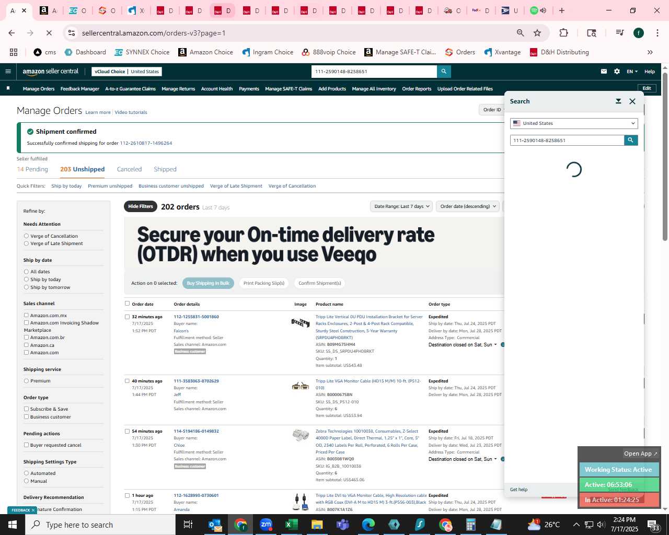This screenshot has height=535, width=669.
Task: Switch to the 14 Pending tab
Action: 32,169
